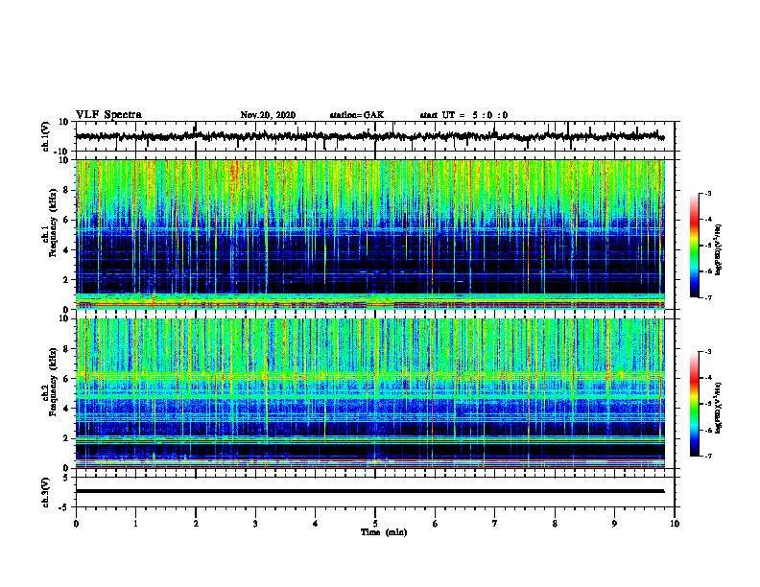The width and height of the screenshot is (760, 587).
Task: Click the log(PSD) label beside ch.2 color bar
Action: point(719,408)
